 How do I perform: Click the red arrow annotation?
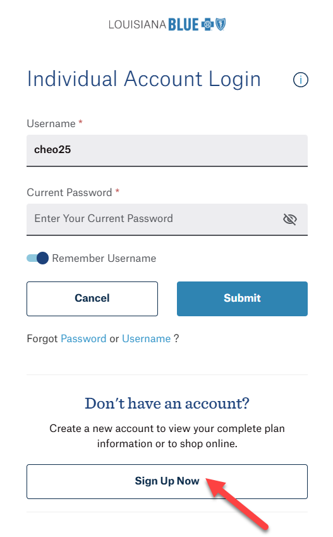236,503
